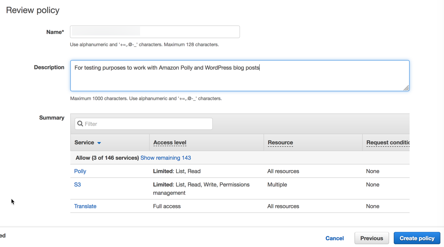
Task: Open Show remaining 143 services link
Action: (x=166, y=158)
